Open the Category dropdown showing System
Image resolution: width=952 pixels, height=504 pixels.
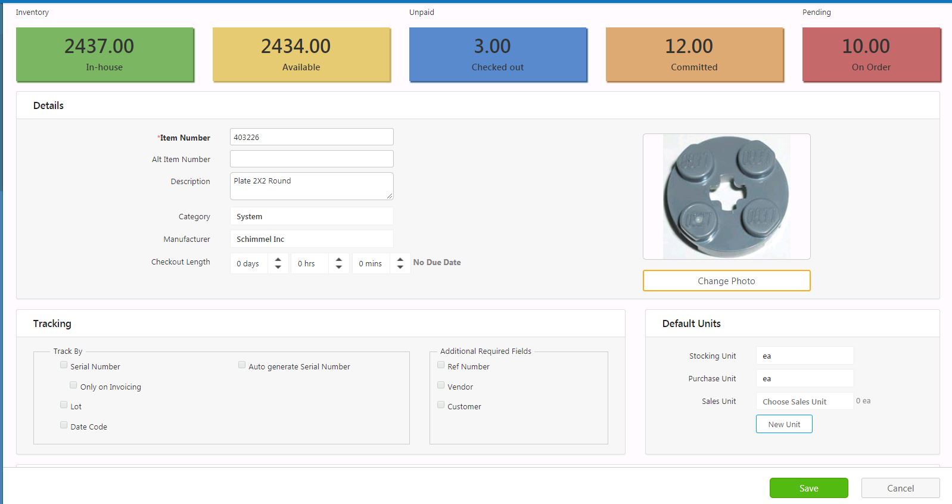point(312,216)
